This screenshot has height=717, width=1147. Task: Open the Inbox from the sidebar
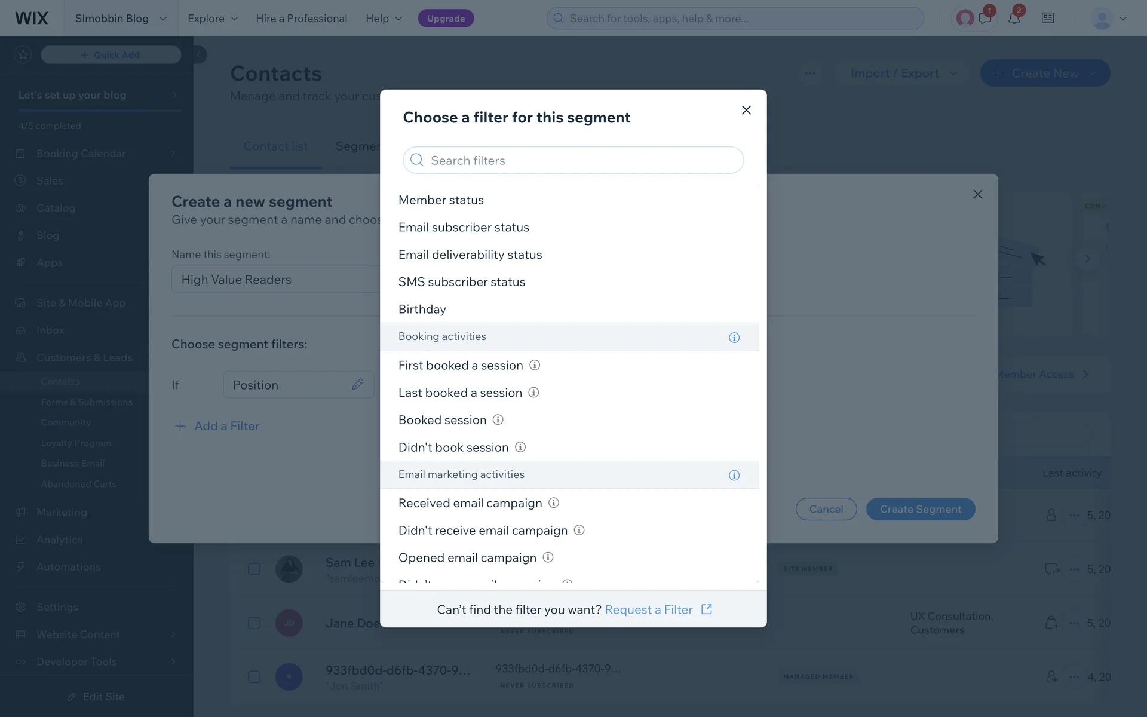click(x=50, y=330)
